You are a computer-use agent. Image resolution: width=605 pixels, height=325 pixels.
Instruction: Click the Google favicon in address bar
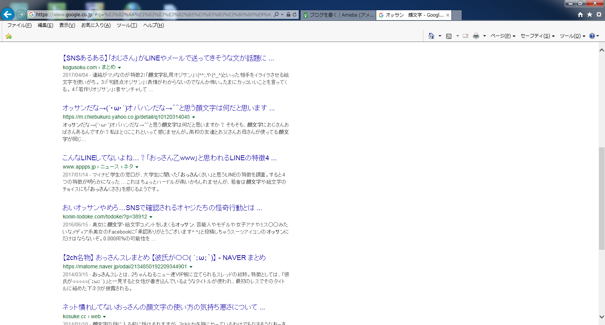(32, 14)
